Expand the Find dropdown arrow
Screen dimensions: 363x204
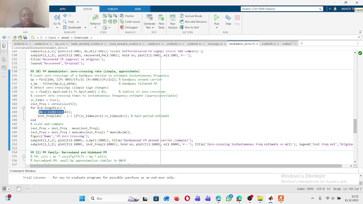78,22
